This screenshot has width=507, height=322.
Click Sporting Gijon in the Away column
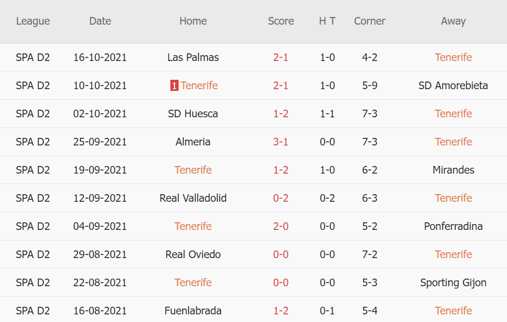click(x=453, y=283)
